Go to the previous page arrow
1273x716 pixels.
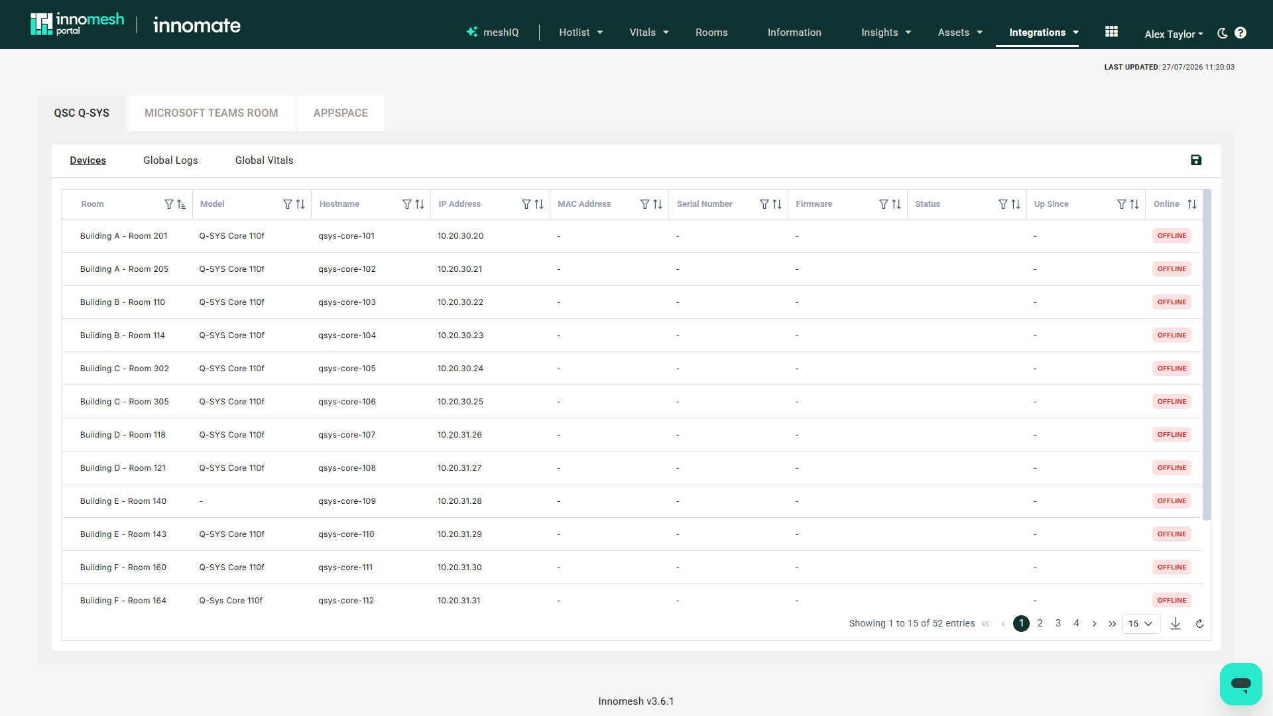pyautogui.click(x=1003, y=624)
